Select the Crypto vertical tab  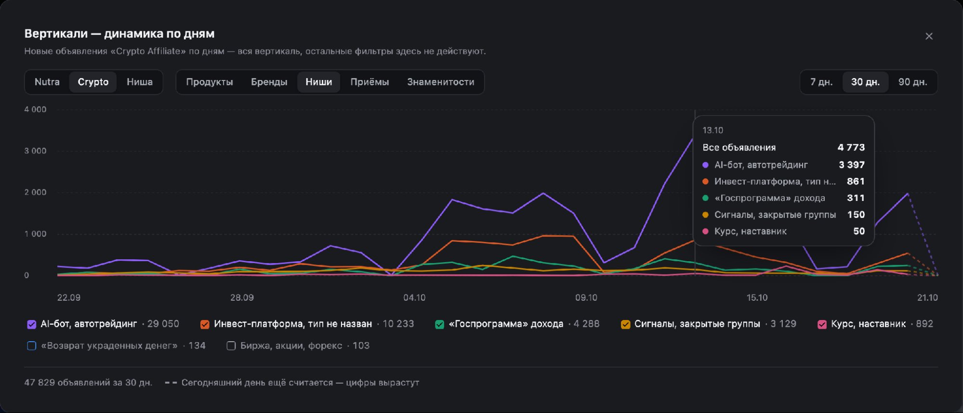point(93,82)
